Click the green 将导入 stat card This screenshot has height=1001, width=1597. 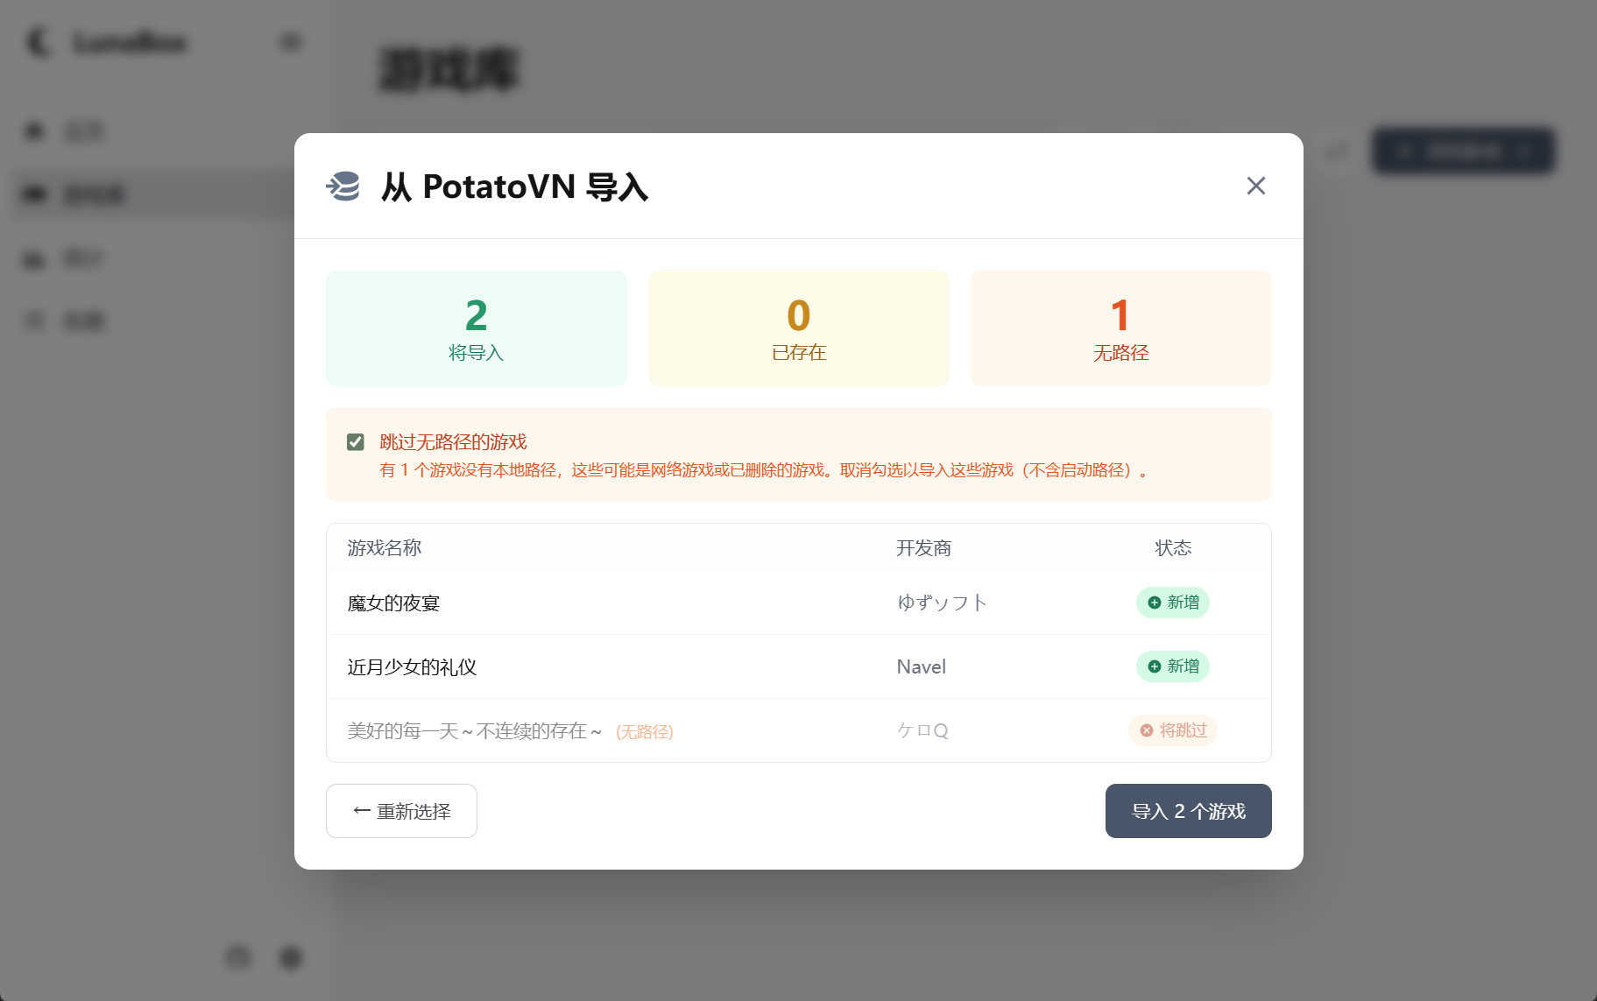point(476,328)
